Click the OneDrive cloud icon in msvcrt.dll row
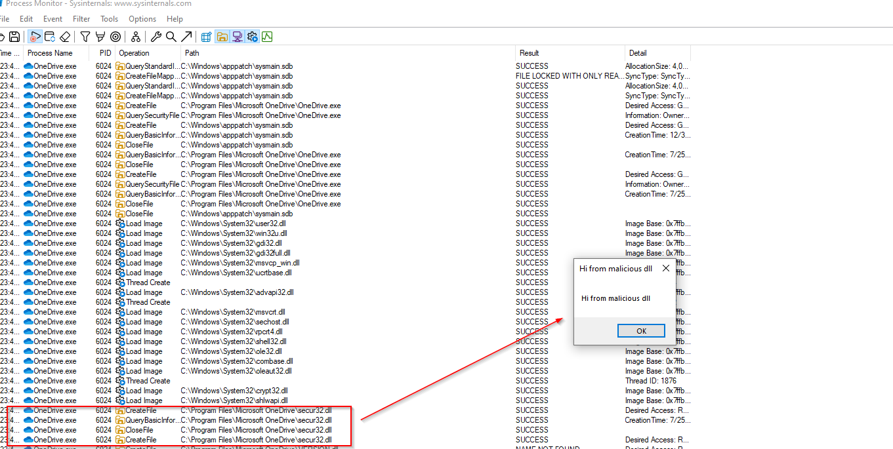Viewport: 893px width, 449px height. point(28,312)
